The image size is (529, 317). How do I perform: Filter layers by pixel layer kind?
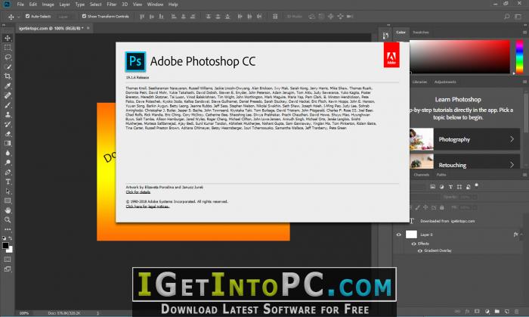432,187
